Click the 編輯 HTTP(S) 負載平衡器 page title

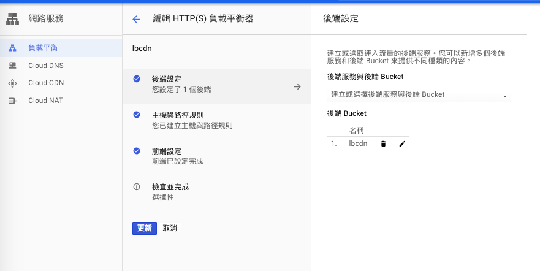203,18
